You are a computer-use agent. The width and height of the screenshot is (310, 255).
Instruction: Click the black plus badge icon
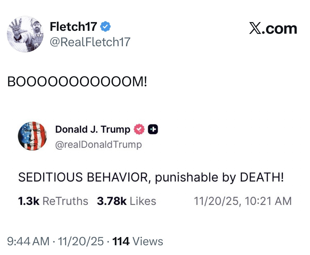click(153, 129)
